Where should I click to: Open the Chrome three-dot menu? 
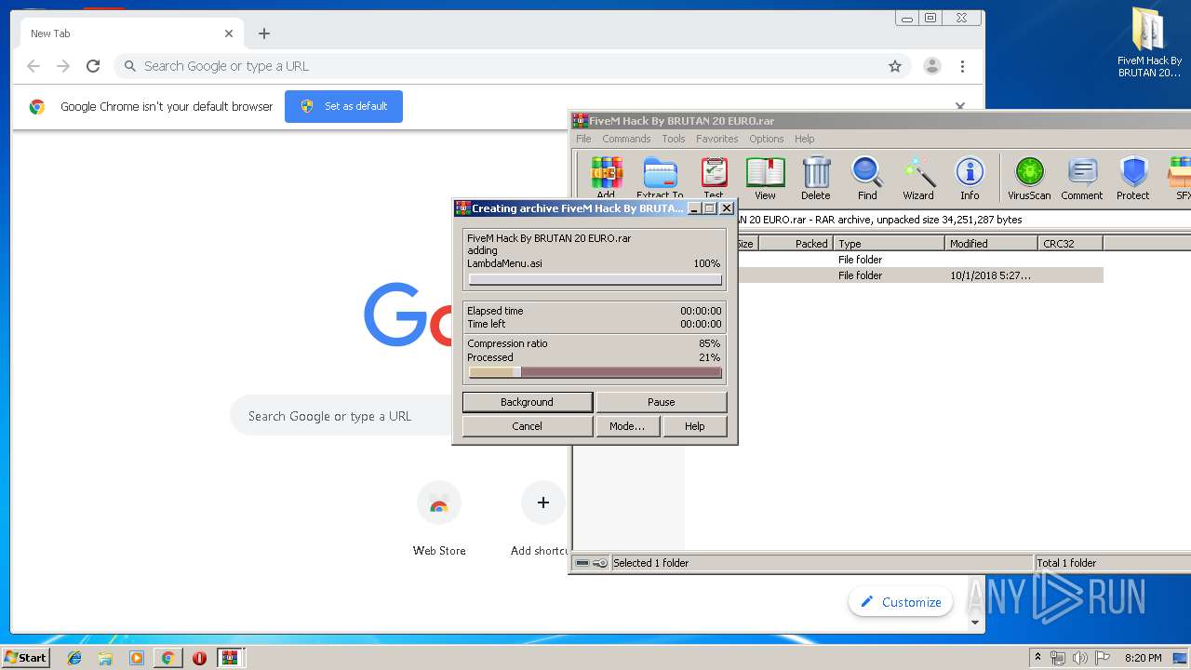(x=962, y=66)
